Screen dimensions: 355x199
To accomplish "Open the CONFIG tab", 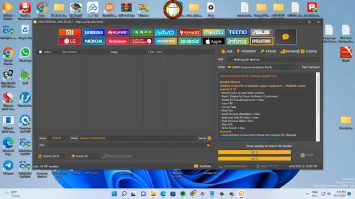I will pos(308,51).
